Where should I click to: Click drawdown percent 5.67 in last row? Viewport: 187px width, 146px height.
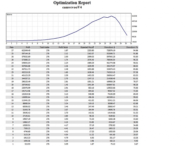(x=136, y=144)
